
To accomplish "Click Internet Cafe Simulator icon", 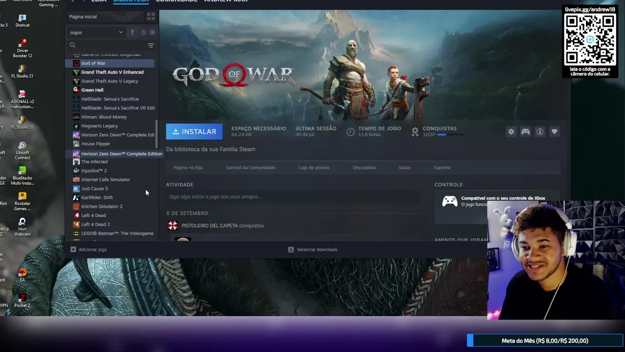I will 76,179.
